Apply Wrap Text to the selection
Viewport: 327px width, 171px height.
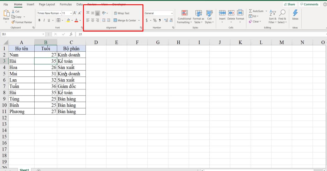[x=122, y=13]
